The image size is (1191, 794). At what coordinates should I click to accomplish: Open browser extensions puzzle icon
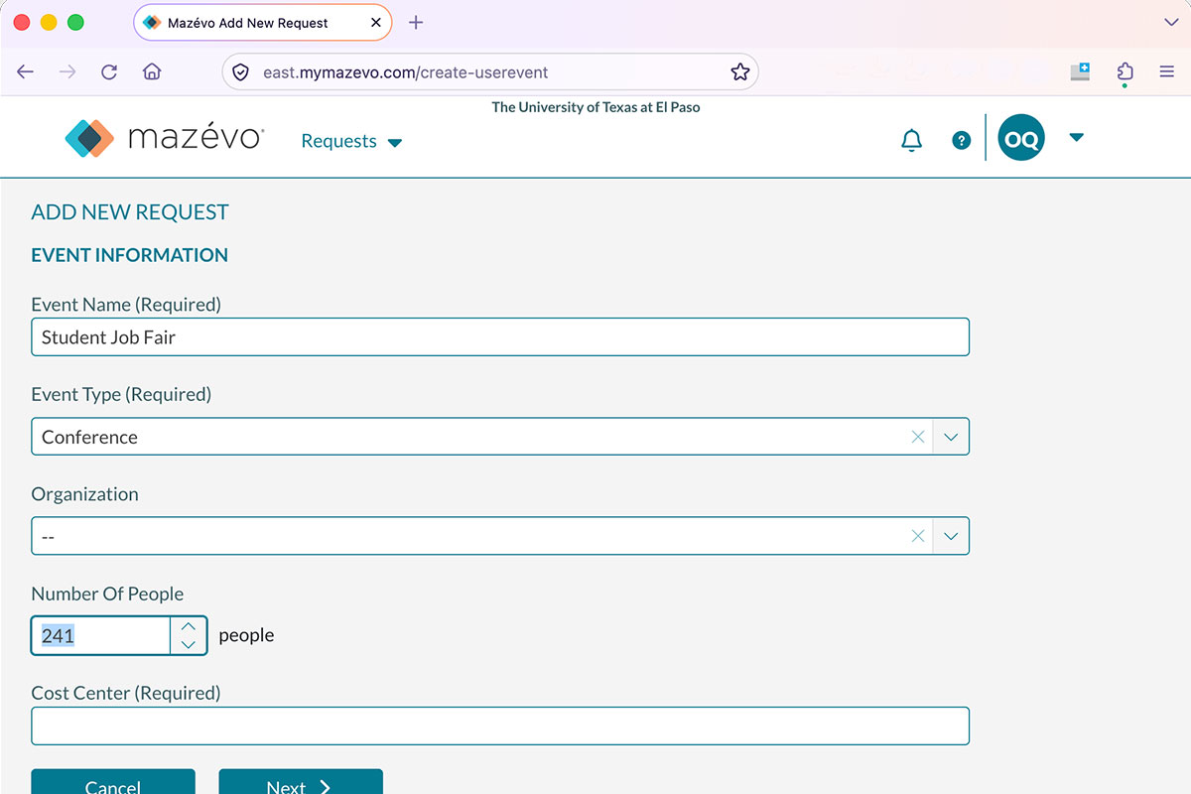click(x=1125, y=71)
